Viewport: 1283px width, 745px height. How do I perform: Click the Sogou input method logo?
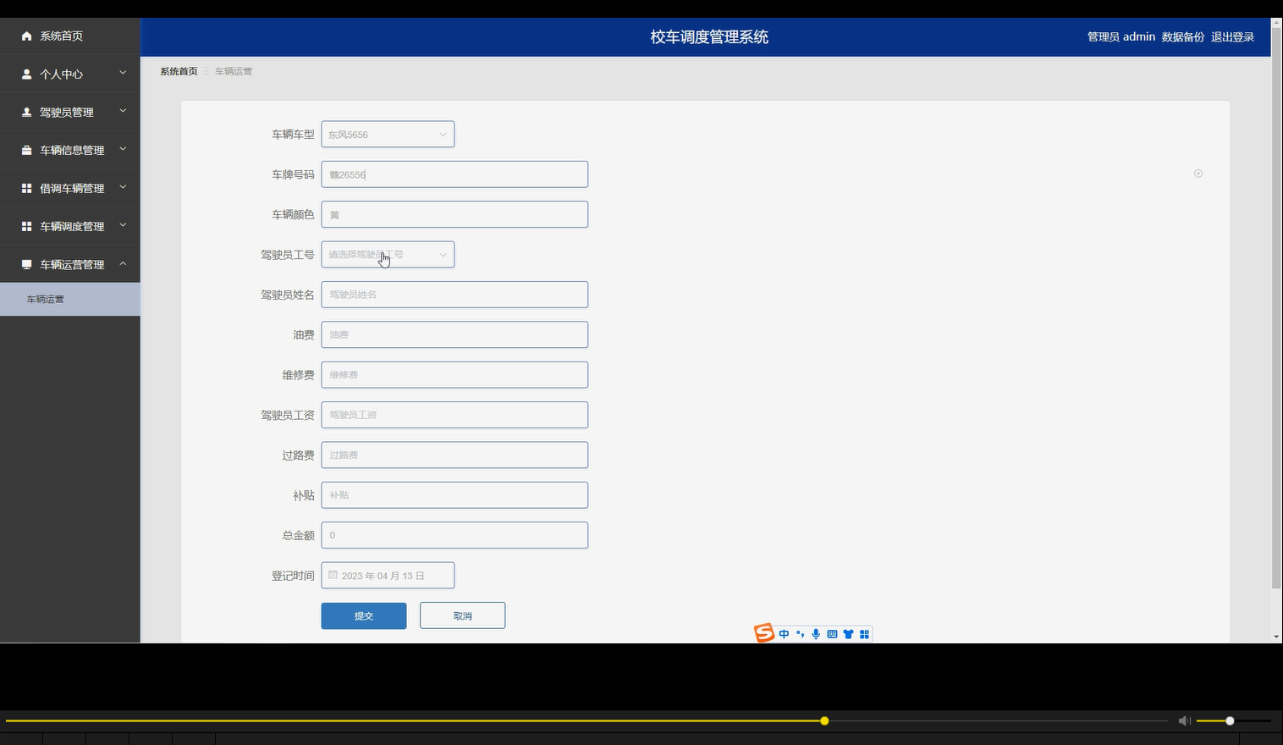point(764,633)
